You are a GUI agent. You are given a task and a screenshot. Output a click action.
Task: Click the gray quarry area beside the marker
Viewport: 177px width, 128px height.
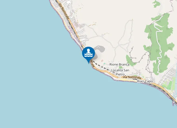click(x=99, y=49)
